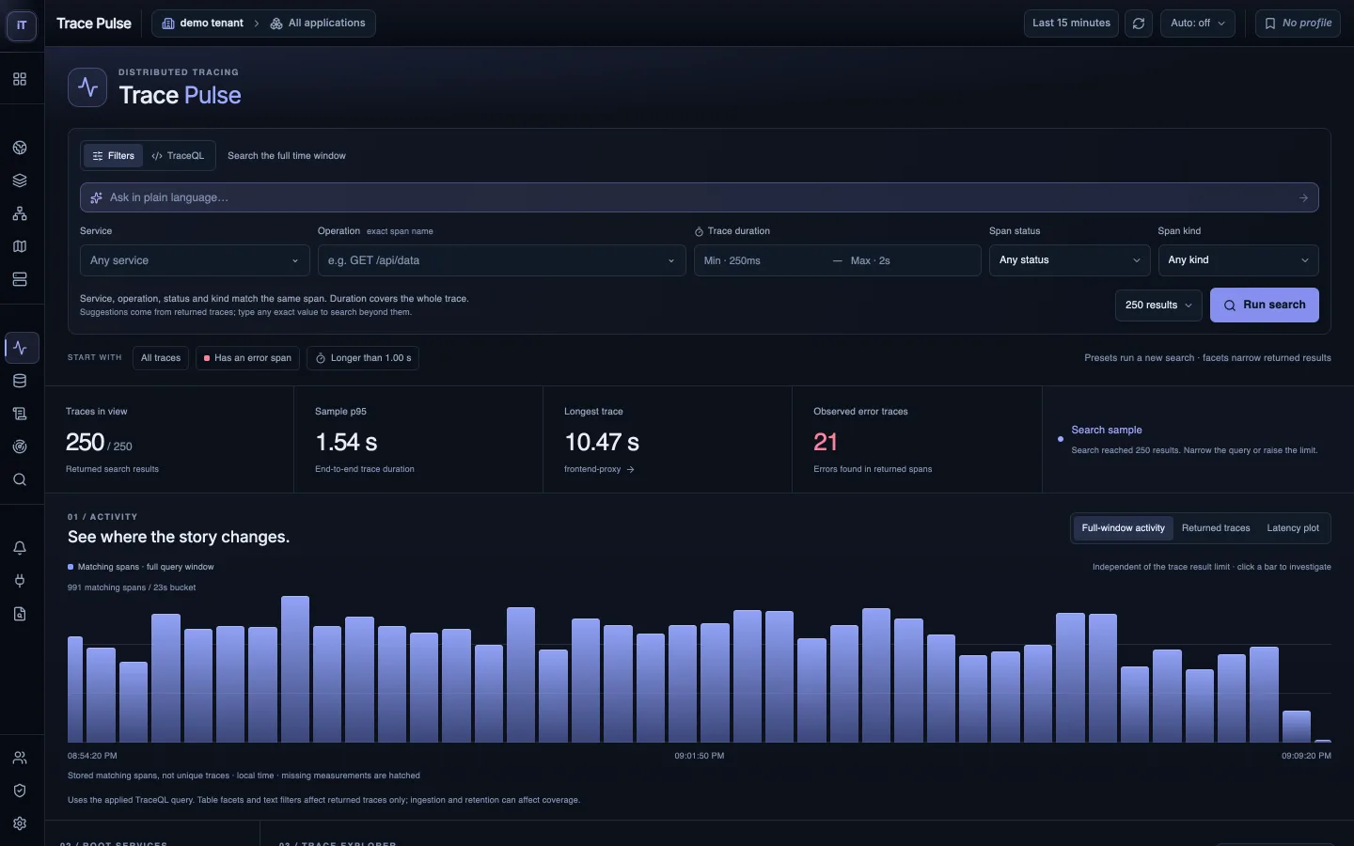Click the magnifier search icon in the sidebar

(20, 479)
